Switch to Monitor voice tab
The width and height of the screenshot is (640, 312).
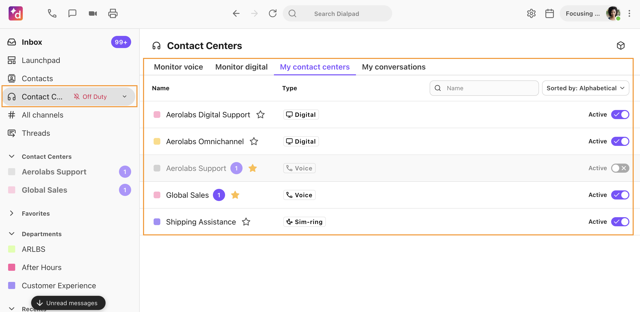178,67
